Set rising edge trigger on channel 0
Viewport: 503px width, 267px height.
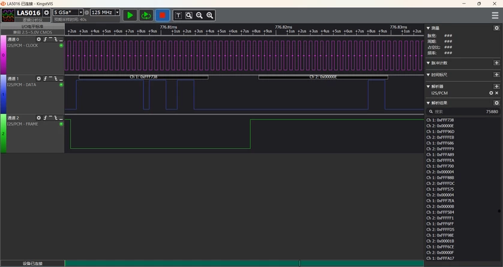point(45,39)
